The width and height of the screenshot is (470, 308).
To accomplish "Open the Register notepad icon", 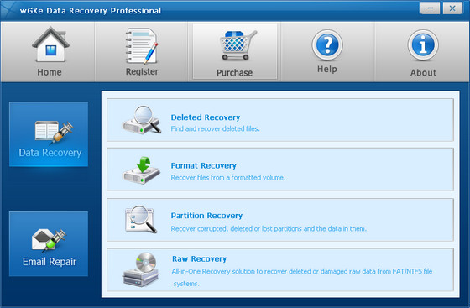I will tap(142, 46).
